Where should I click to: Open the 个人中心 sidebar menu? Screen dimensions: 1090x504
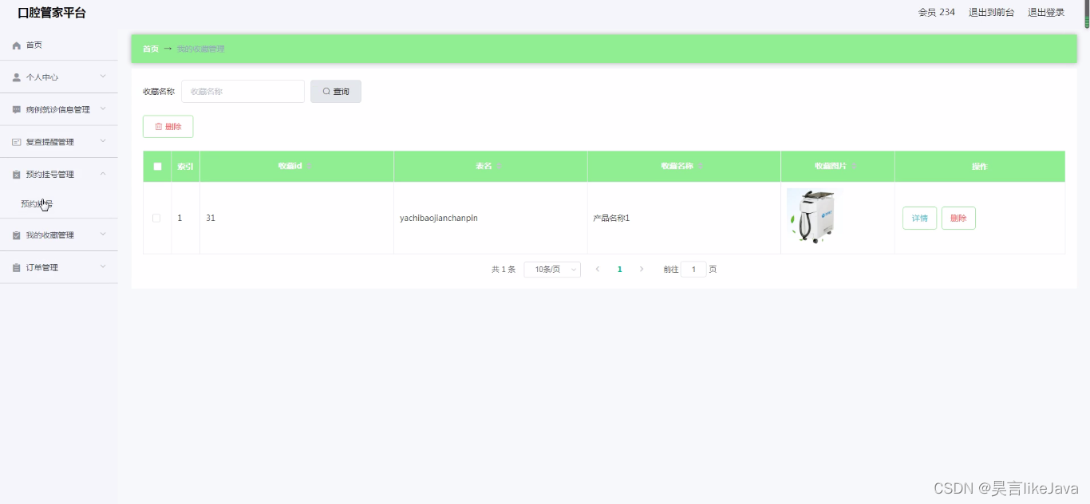pyautogui.click(x=59, y=77)
